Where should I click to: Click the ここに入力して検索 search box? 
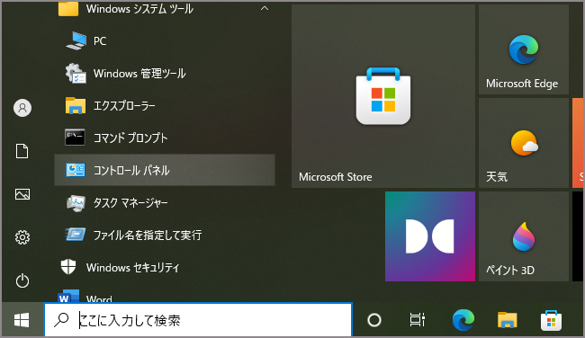(198, 320)
